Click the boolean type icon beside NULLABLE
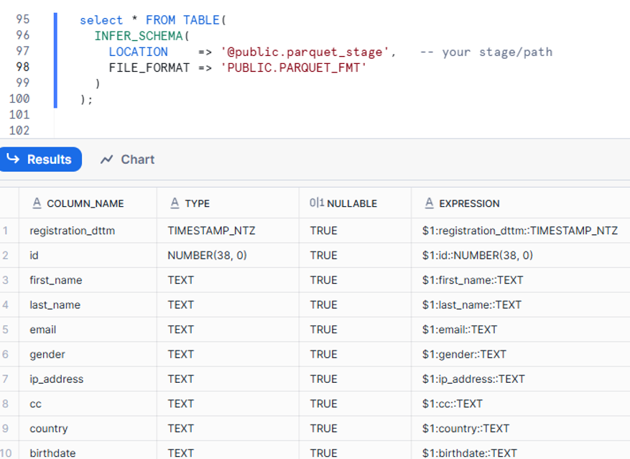The image size is (630, 459). [x=316, y=203]
